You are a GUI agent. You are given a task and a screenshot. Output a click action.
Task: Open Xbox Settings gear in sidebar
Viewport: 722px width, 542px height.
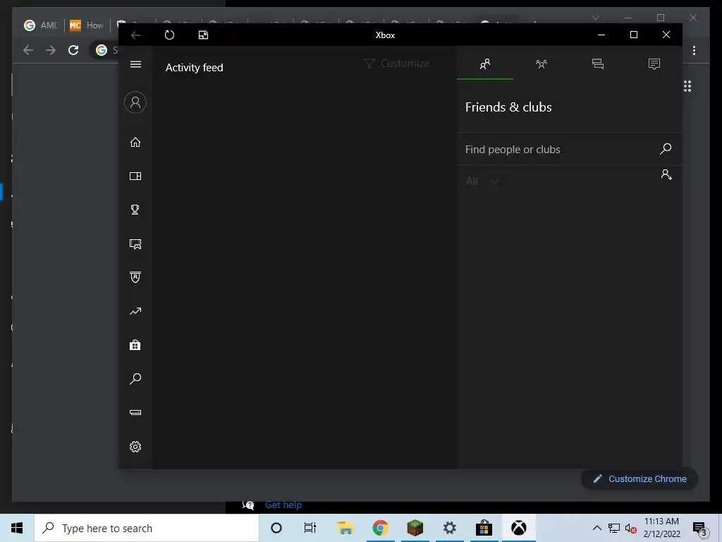click(x=135, y=447)
